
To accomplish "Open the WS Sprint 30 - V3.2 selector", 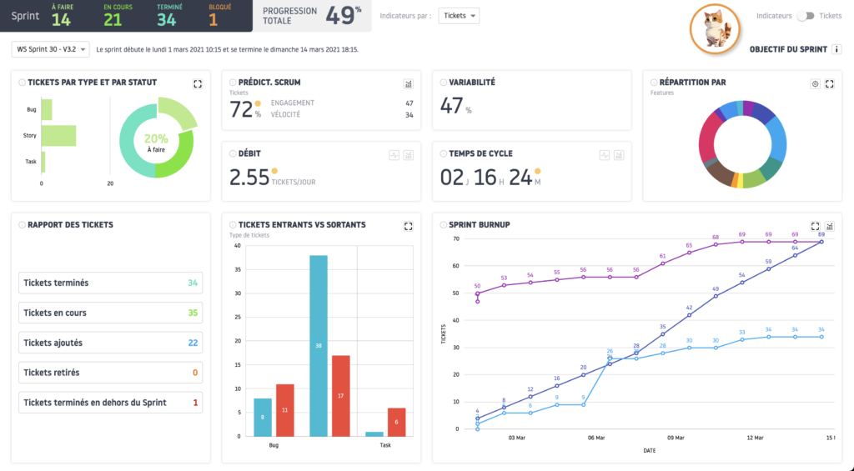I will tap(50, 49).
